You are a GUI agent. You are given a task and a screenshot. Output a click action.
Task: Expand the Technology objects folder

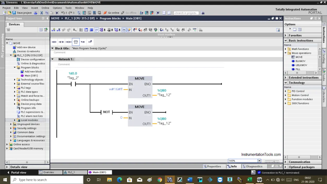point(15,80)
